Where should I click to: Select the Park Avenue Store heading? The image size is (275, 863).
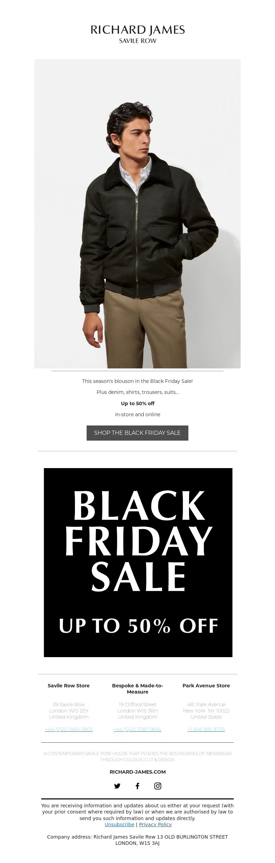point(206,686)
